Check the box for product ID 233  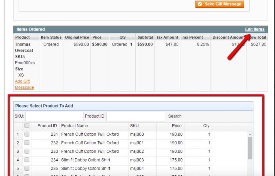[27, 151]
